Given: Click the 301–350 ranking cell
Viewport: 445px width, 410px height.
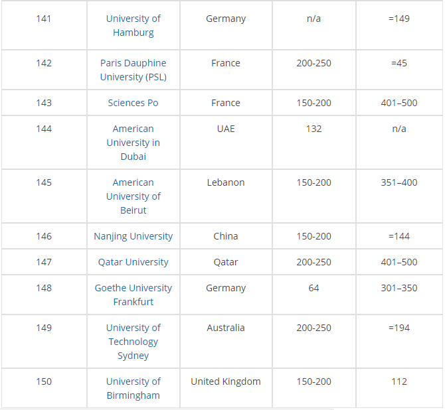Looking at the screenshot, I should click(399, 288).
